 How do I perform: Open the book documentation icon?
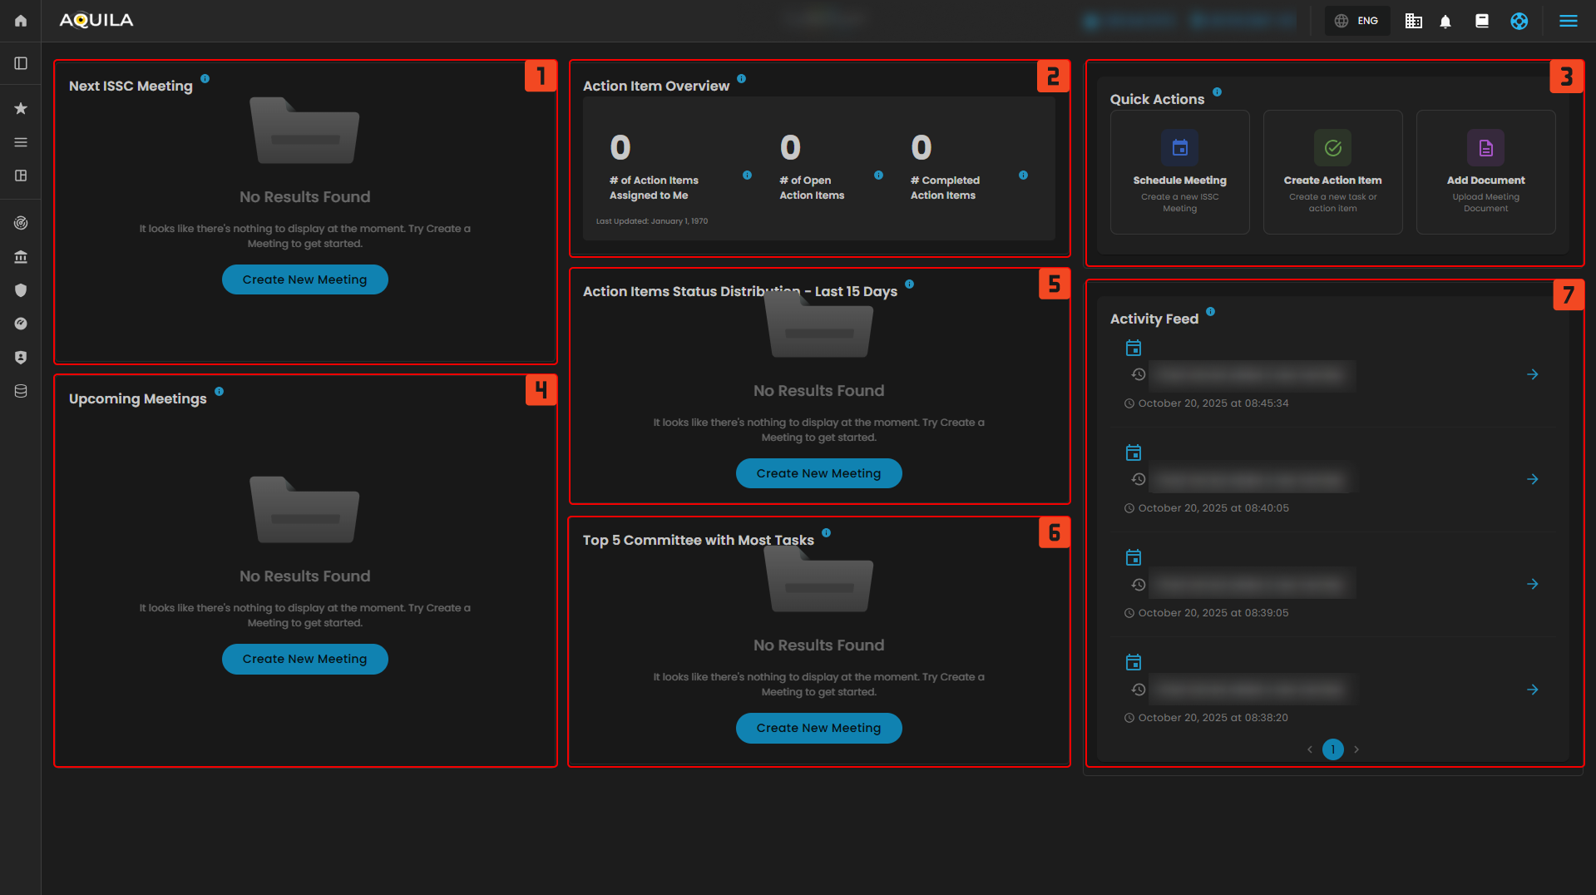pos(1482,22)
